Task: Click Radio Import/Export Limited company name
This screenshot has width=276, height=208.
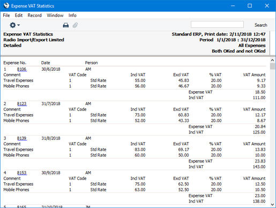Action: point(34,40)
